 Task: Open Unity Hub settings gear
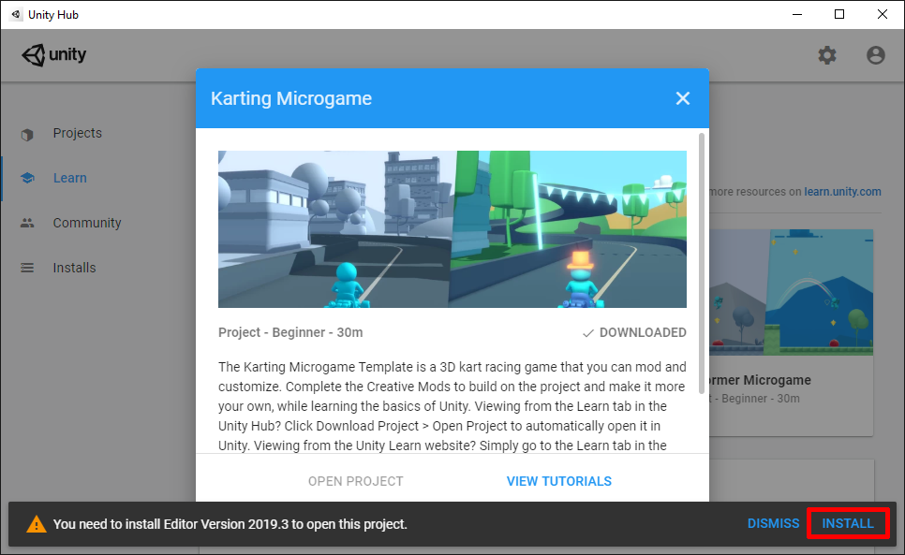(827, 55)
